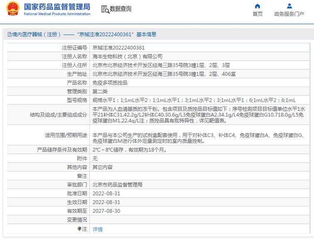Click the 产品储存条件及有效期 label
This screenshot has width=314, height=239.
[x=62, y=150]
